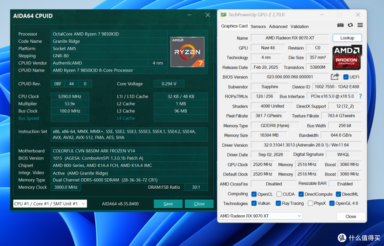The image size is (384, 246).
Task: Click the Lookup button in GPU-Z
Action: coord(347,38)
